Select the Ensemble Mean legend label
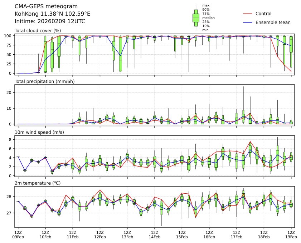Image resolution: width=301 pixels, height=243 pixels. tap(273, 22)
